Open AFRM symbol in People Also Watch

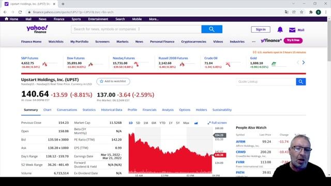pyautogui.click(x=240, y=142)
